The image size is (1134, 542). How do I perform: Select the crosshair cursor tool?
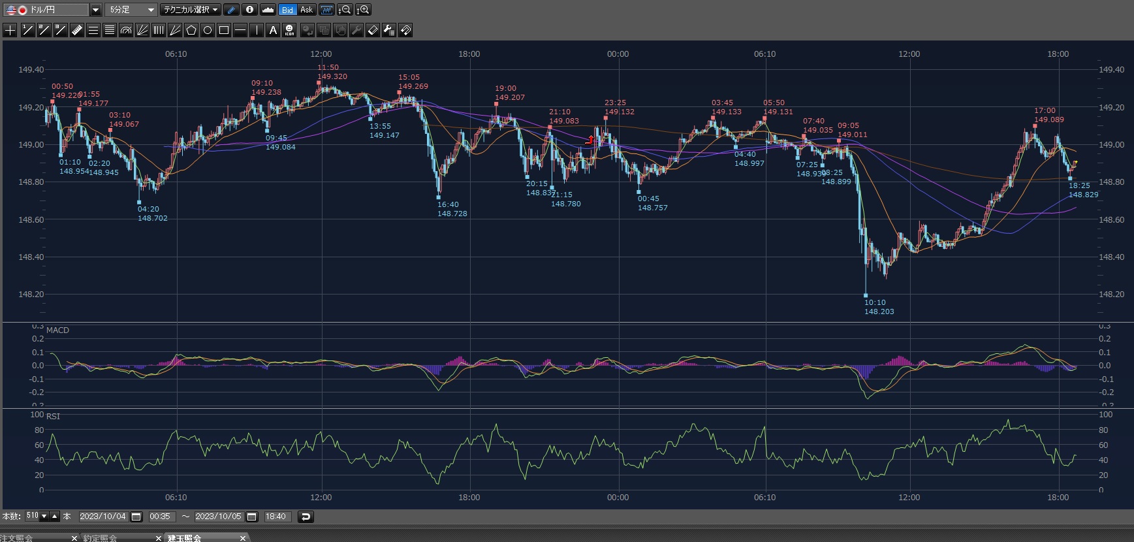point(10,30)
